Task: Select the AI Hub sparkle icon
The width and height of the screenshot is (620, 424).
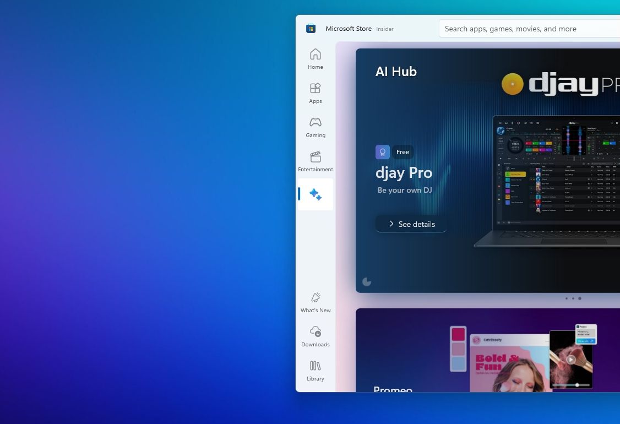Action: coord(315,194)
